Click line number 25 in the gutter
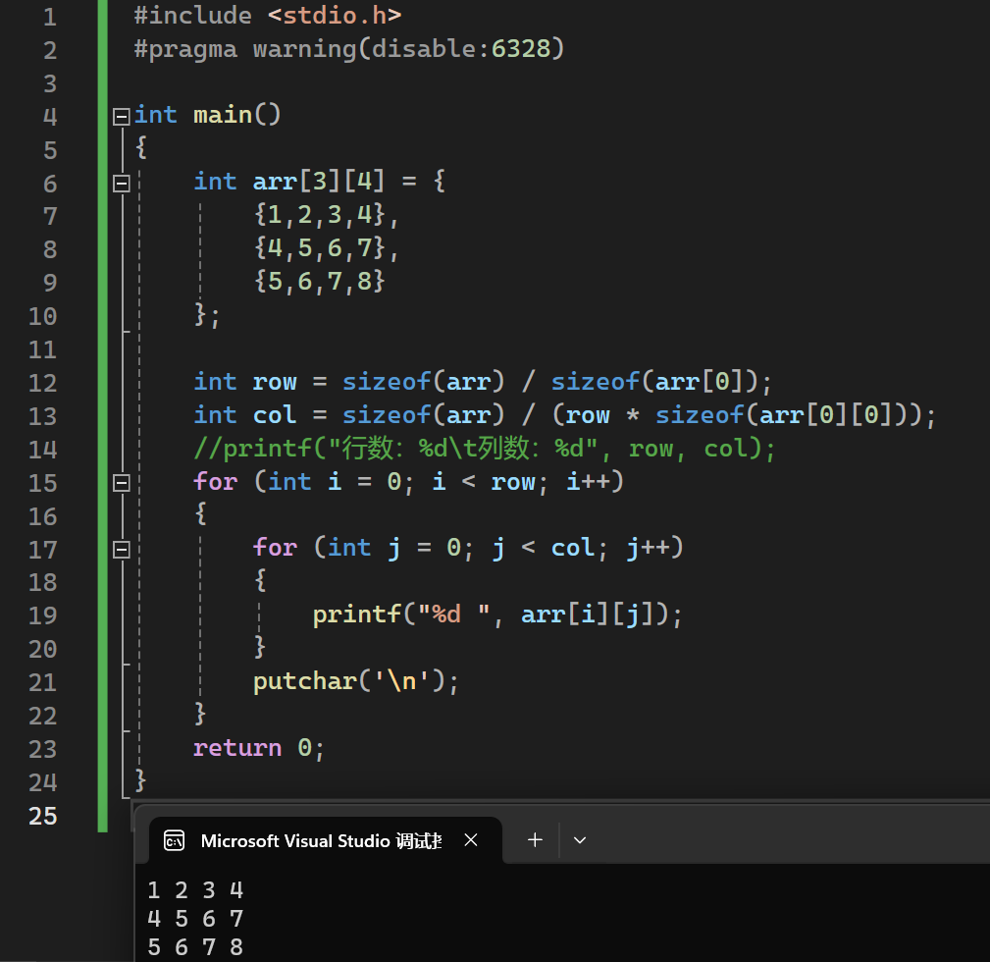This screenshot has height=962, width=990. coord(42,816)
